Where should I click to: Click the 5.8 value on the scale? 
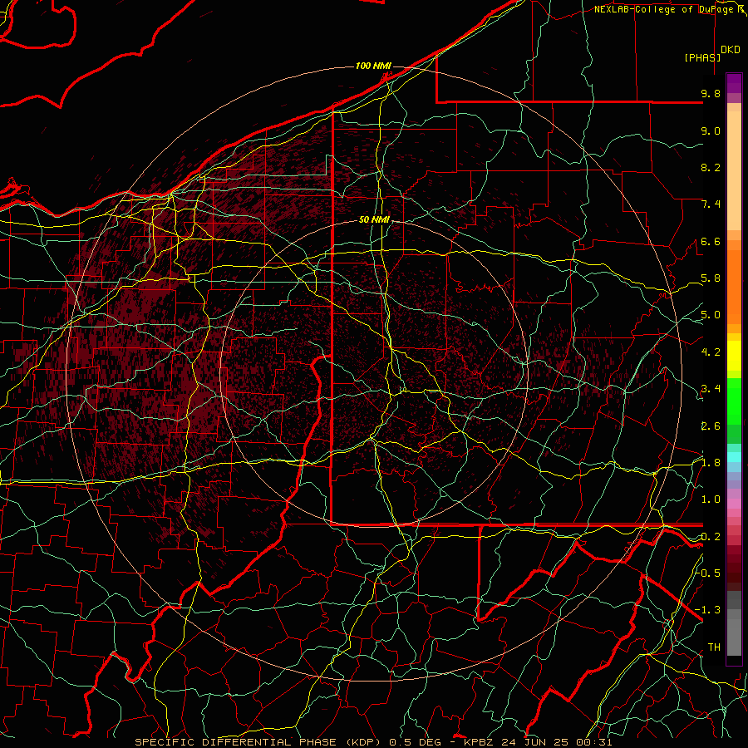[x=711, y=278]
